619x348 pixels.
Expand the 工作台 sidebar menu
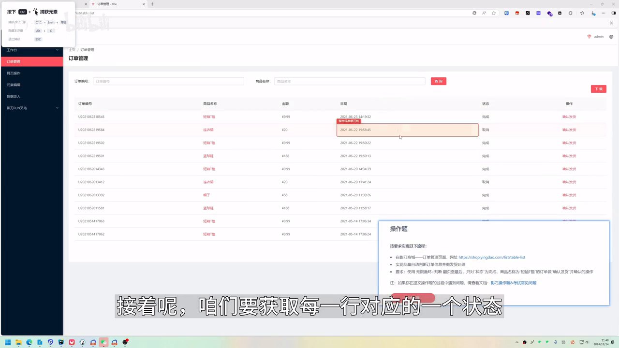(x=31, y=50)
